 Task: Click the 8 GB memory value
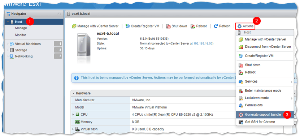pyautogui.click(x=136, y=122)
